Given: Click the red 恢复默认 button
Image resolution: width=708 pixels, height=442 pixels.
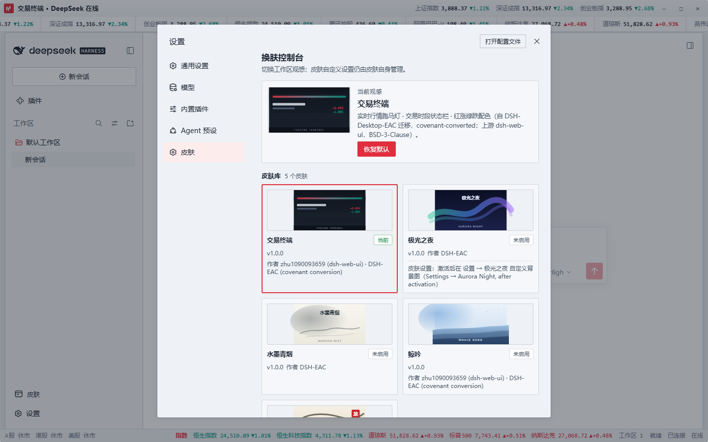Looking at the screenshot, I should 376,149.
